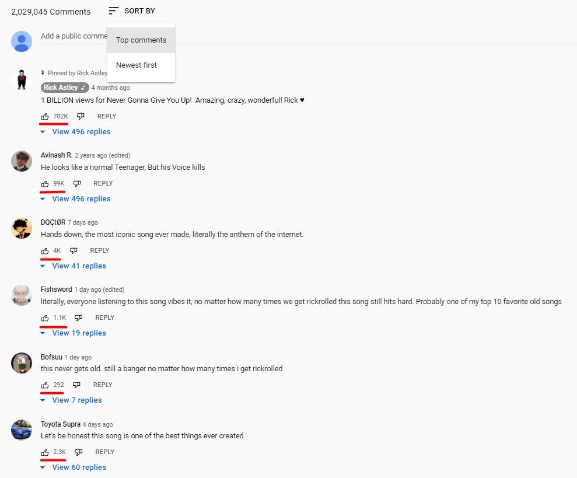Open the Rick Astley channel badge

click(x=65, y=88)
